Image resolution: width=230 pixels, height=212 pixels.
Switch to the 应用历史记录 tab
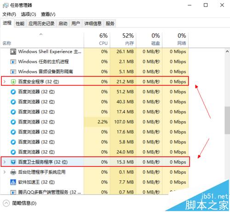pos(41,24)
